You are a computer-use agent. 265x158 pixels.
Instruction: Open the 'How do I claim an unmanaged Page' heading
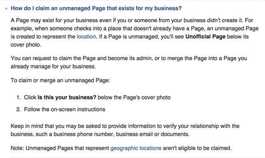click(x=96, y=8)
